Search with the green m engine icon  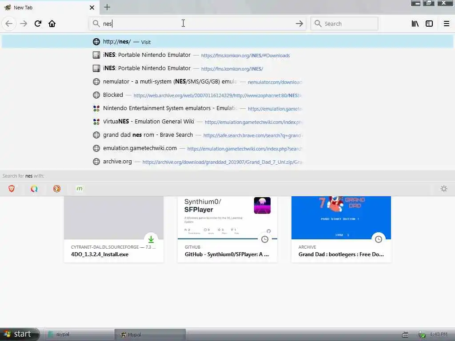tap(80, 189)
